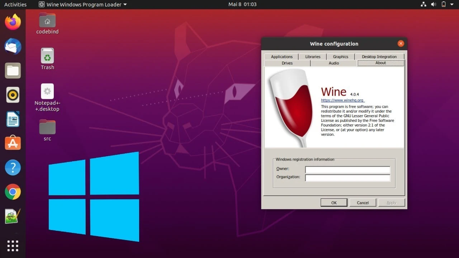Launch Thunderbird email from the dock
Screen dimensions: 459x258
pyautogui.click(x=13, y=46)
